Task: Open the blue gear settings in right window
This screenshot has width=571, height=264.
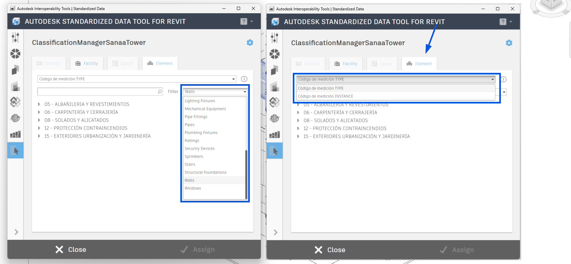Action: coord(509,43)
